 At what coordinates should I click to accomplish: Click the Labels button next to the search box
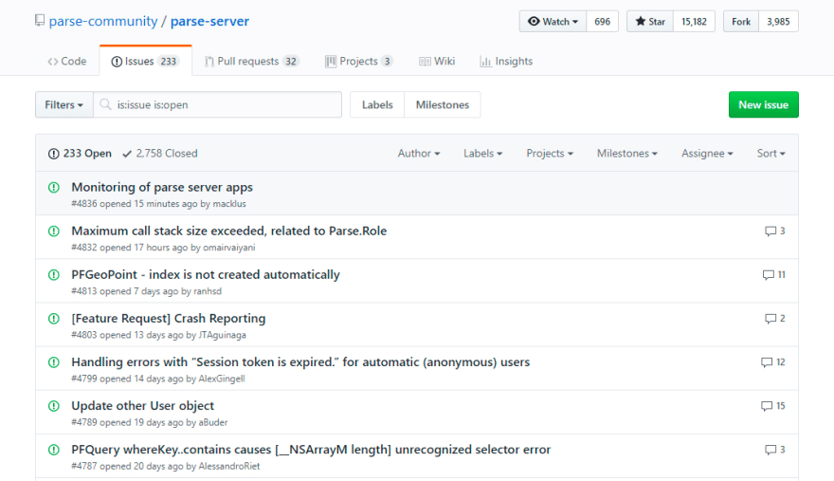tap(377, 104)
